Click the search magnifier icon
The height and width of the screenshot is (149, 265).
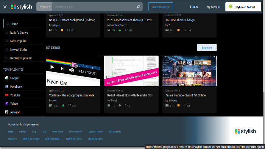(139, 6)
